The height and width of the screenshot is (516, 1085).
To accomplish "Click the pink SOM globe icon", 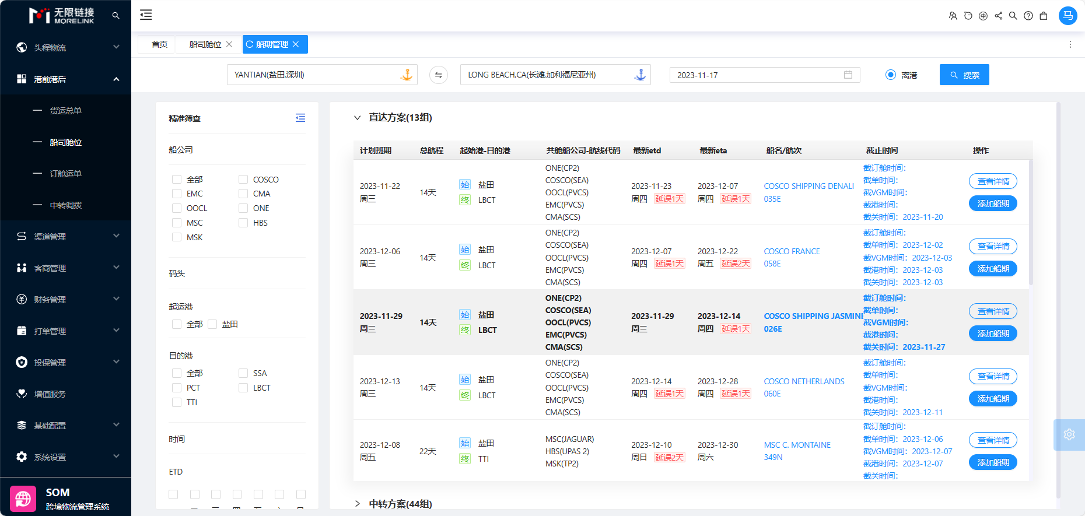I will 23,499.
